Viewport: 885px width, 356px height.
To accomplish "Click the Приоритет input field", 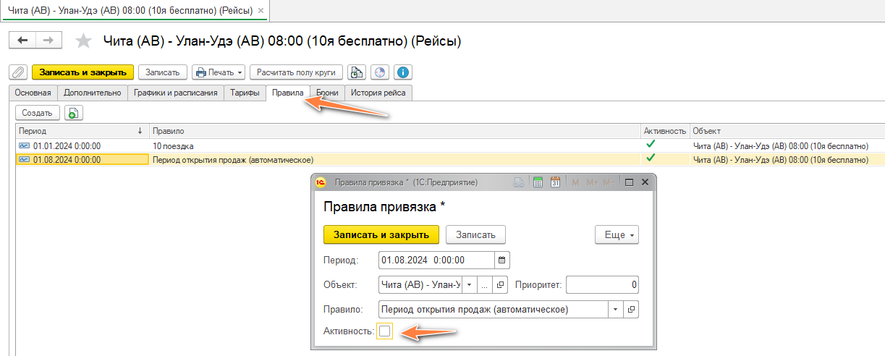I will coord(602,285).
